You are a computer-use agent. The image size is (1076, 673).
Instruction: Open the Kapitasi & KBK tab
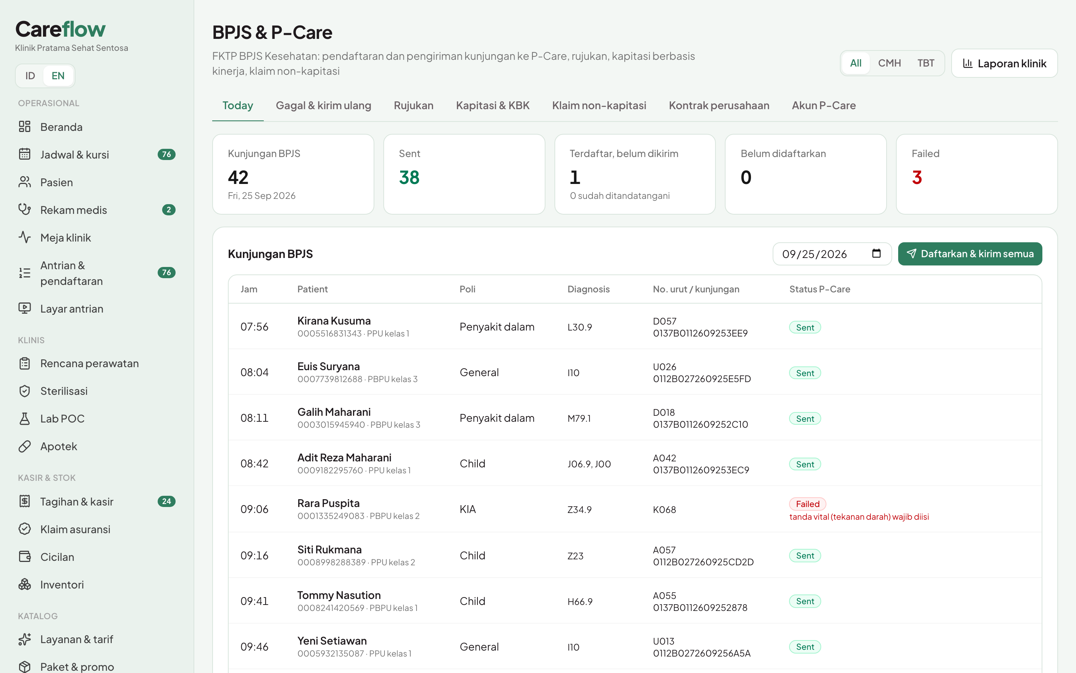point(493,105)
